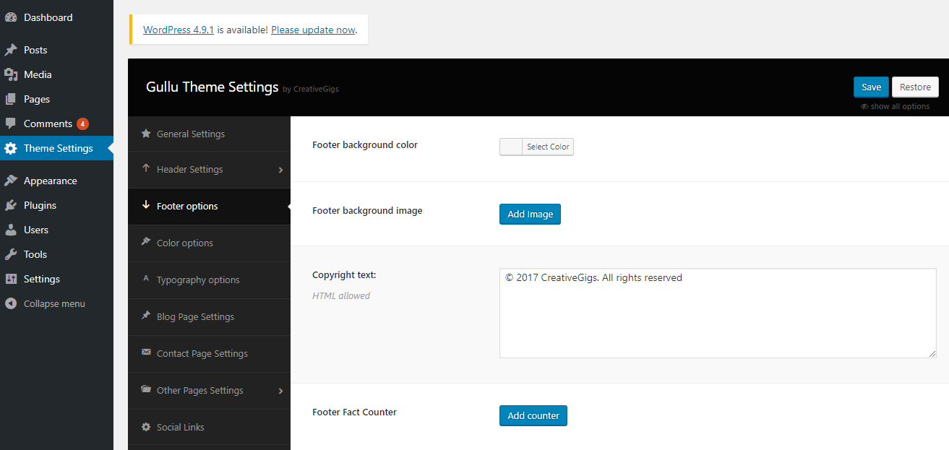The image size is (949, 450).
Task: Click the General Settings star icon
Action: [146, 134]
